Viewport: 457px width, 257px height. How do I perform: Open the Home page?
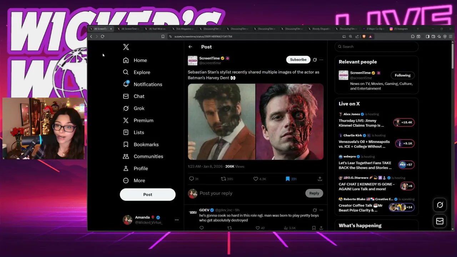tap(135, 60)
